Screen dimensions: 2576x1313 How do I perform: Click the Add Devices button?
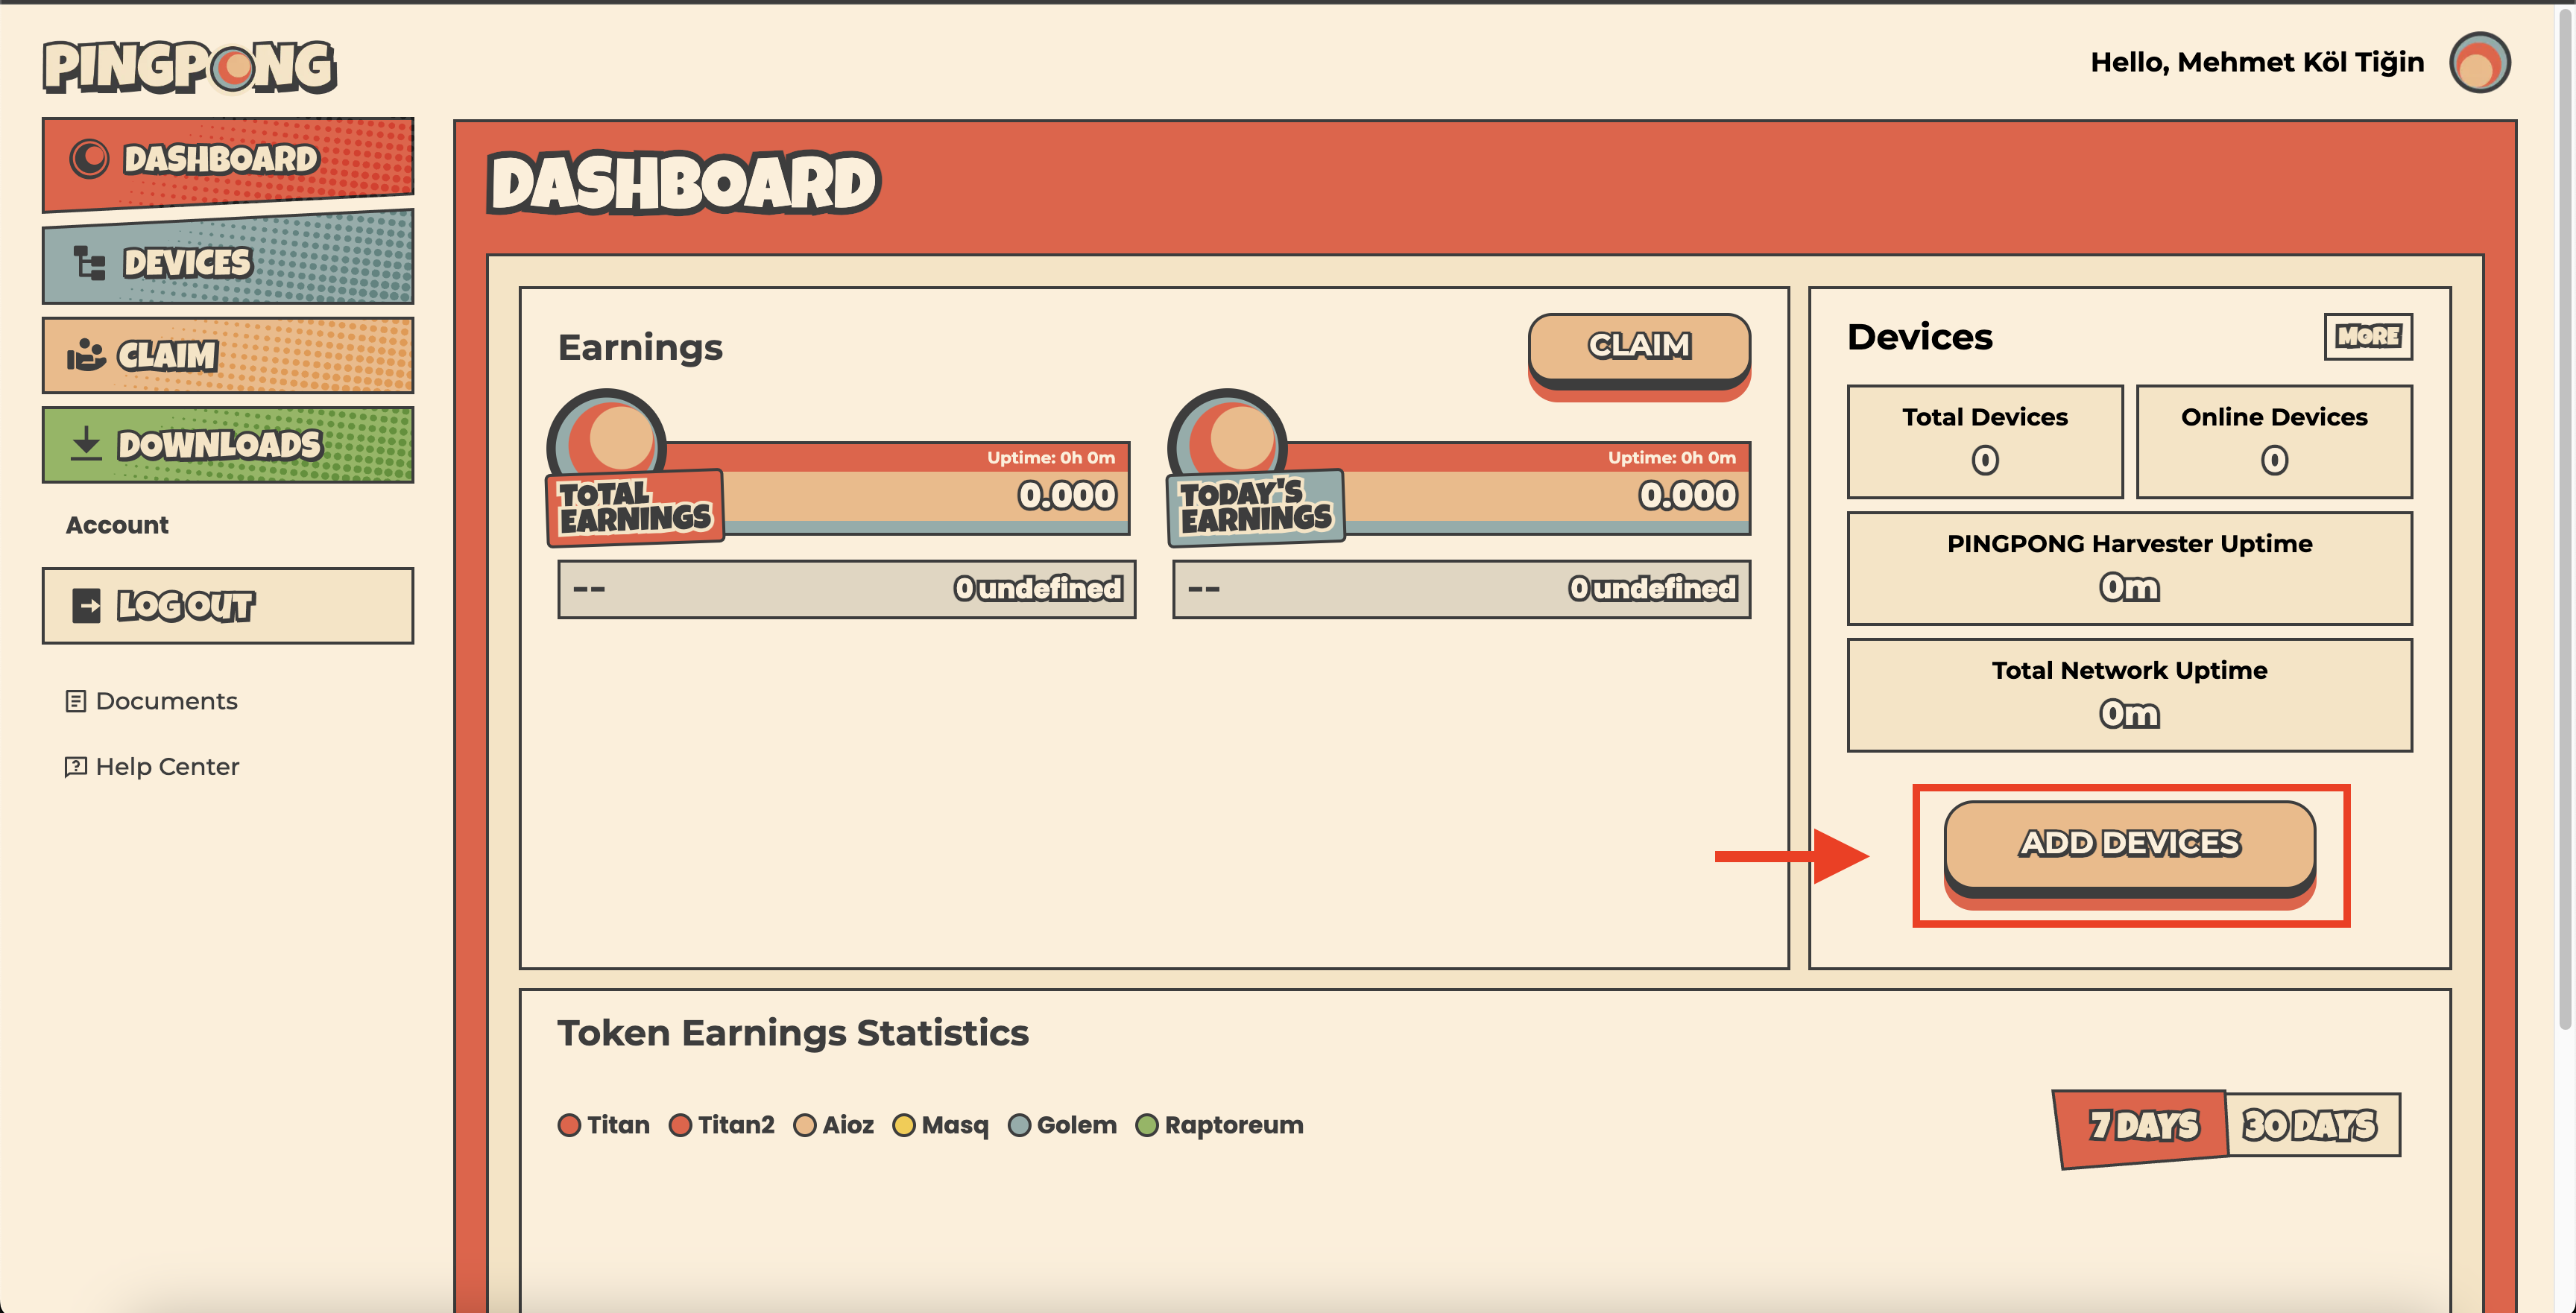pos(2130,852)
